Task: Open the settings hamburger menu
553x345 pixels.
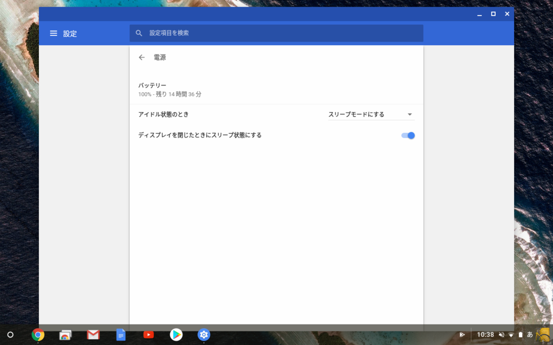Action: pyautogui.click(x=53, y=33)
